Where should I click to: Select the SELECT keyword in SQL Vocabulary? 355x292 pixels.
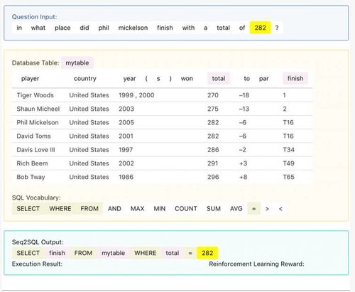(x=28, y=209)
